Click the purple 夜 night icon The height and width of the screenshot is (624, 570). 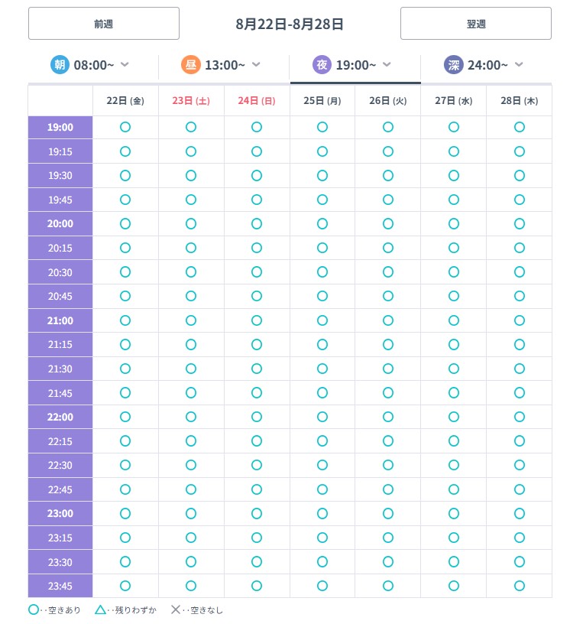click(322, 65)
